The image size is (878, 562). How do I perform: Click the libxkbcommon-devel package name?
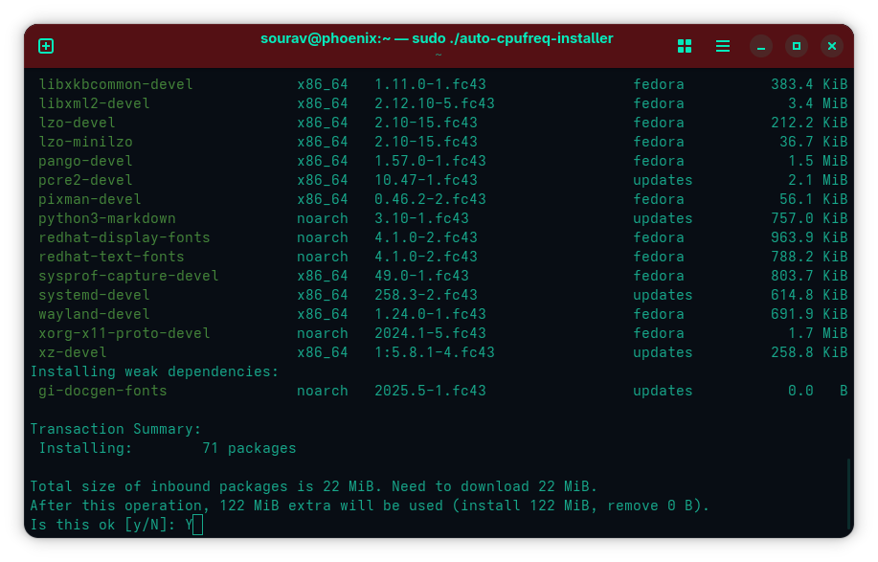click(x=116, y=84)
